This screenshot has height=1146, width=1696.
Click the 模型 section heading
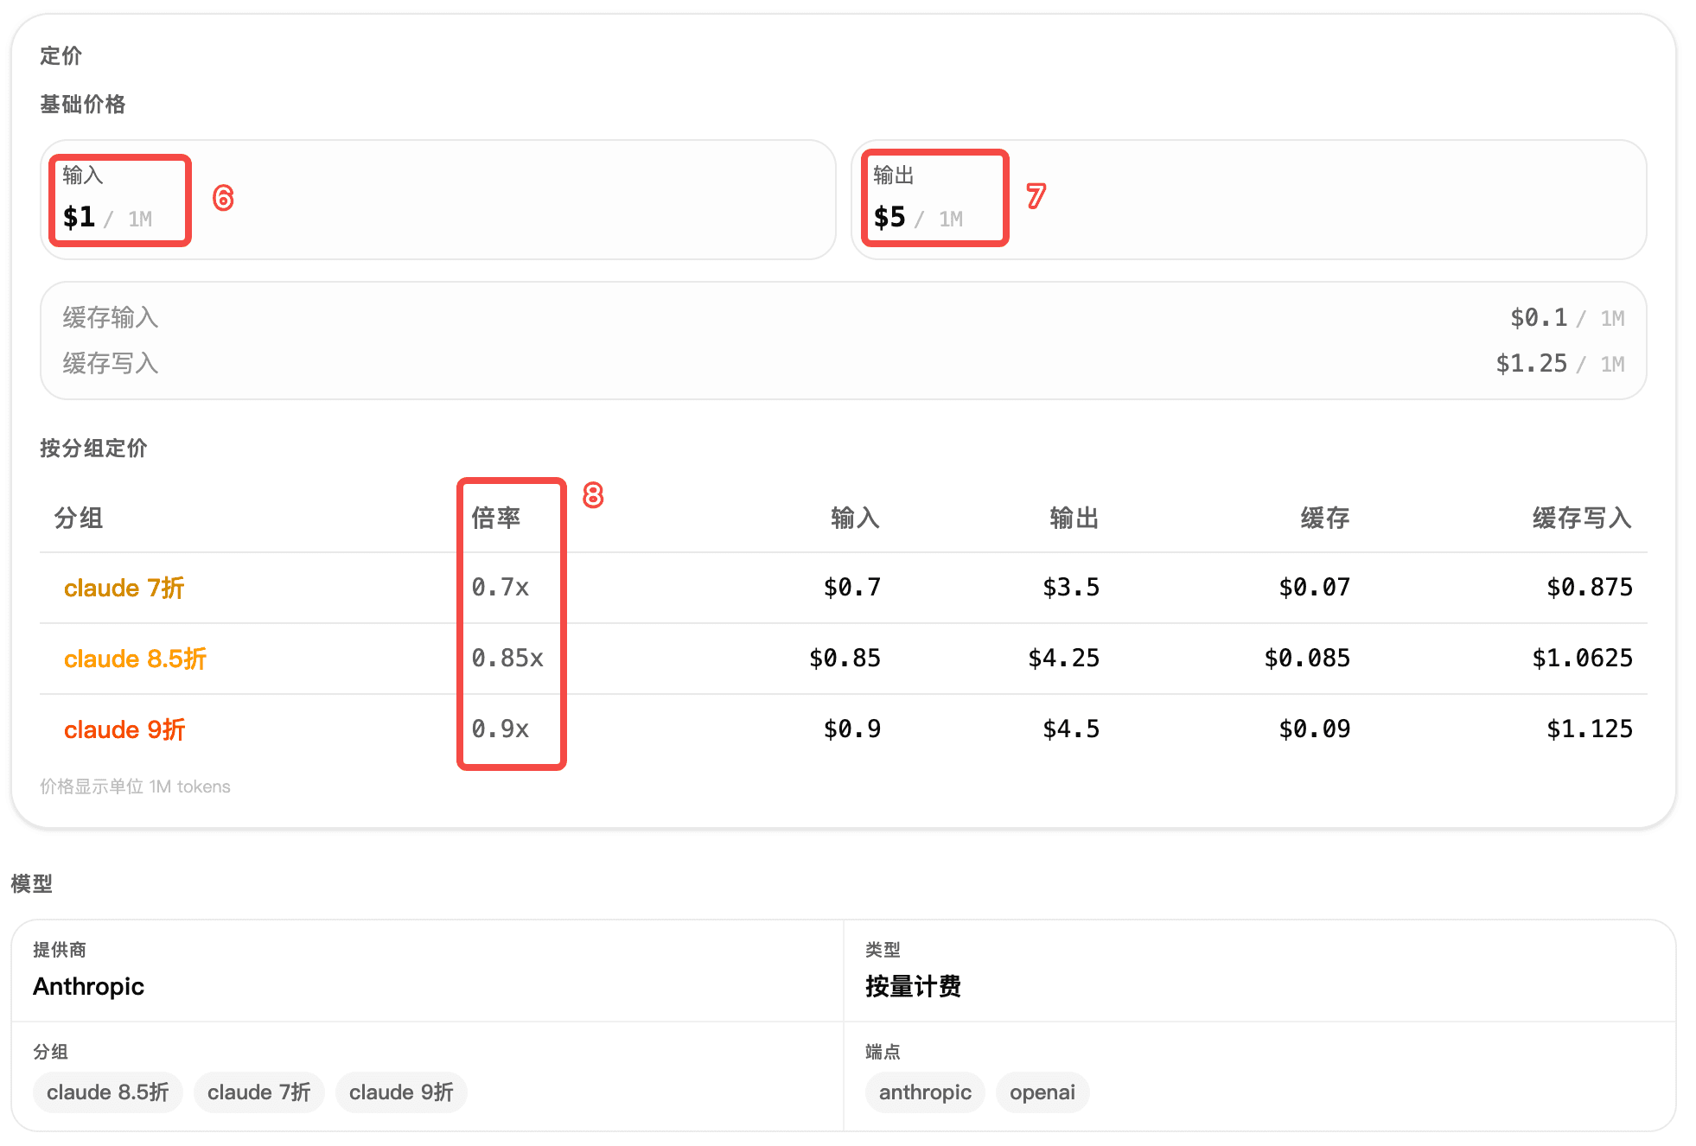pos(32,884)
